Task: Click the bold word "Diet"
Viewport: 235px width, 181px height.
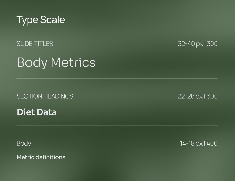Action: click(26, 112)
